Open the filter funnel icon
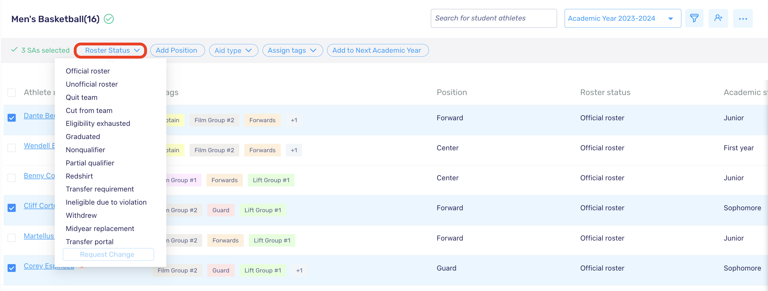The image size is (768, 291). [x=694, y=19]
